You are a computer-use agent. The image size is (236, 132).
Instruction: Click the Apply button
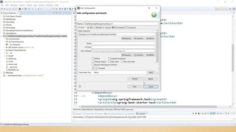point(150,79)
